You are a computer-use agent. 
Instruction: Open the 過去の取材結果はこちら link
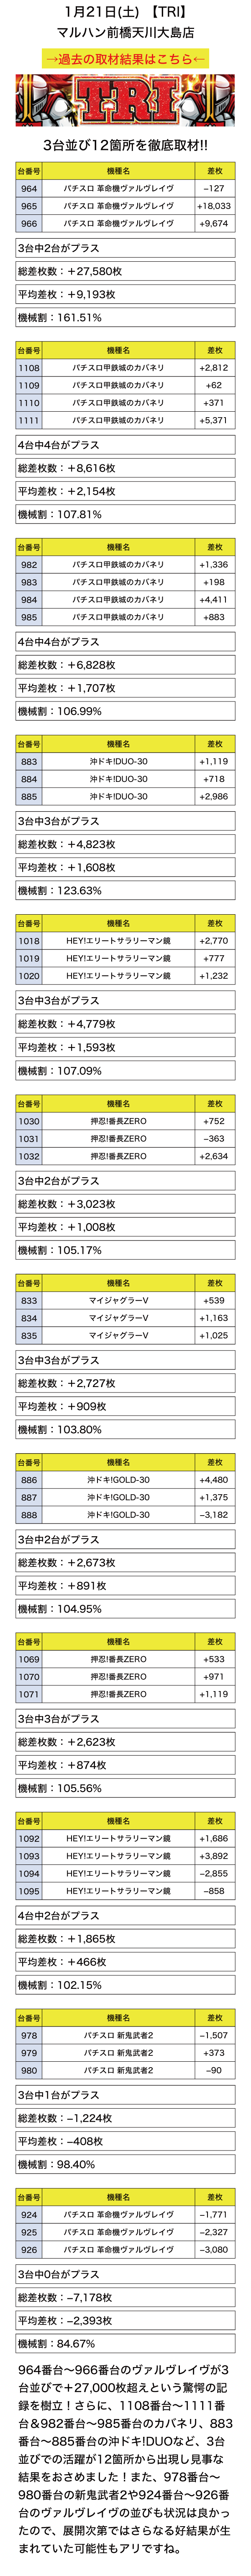tap(125, 59)
